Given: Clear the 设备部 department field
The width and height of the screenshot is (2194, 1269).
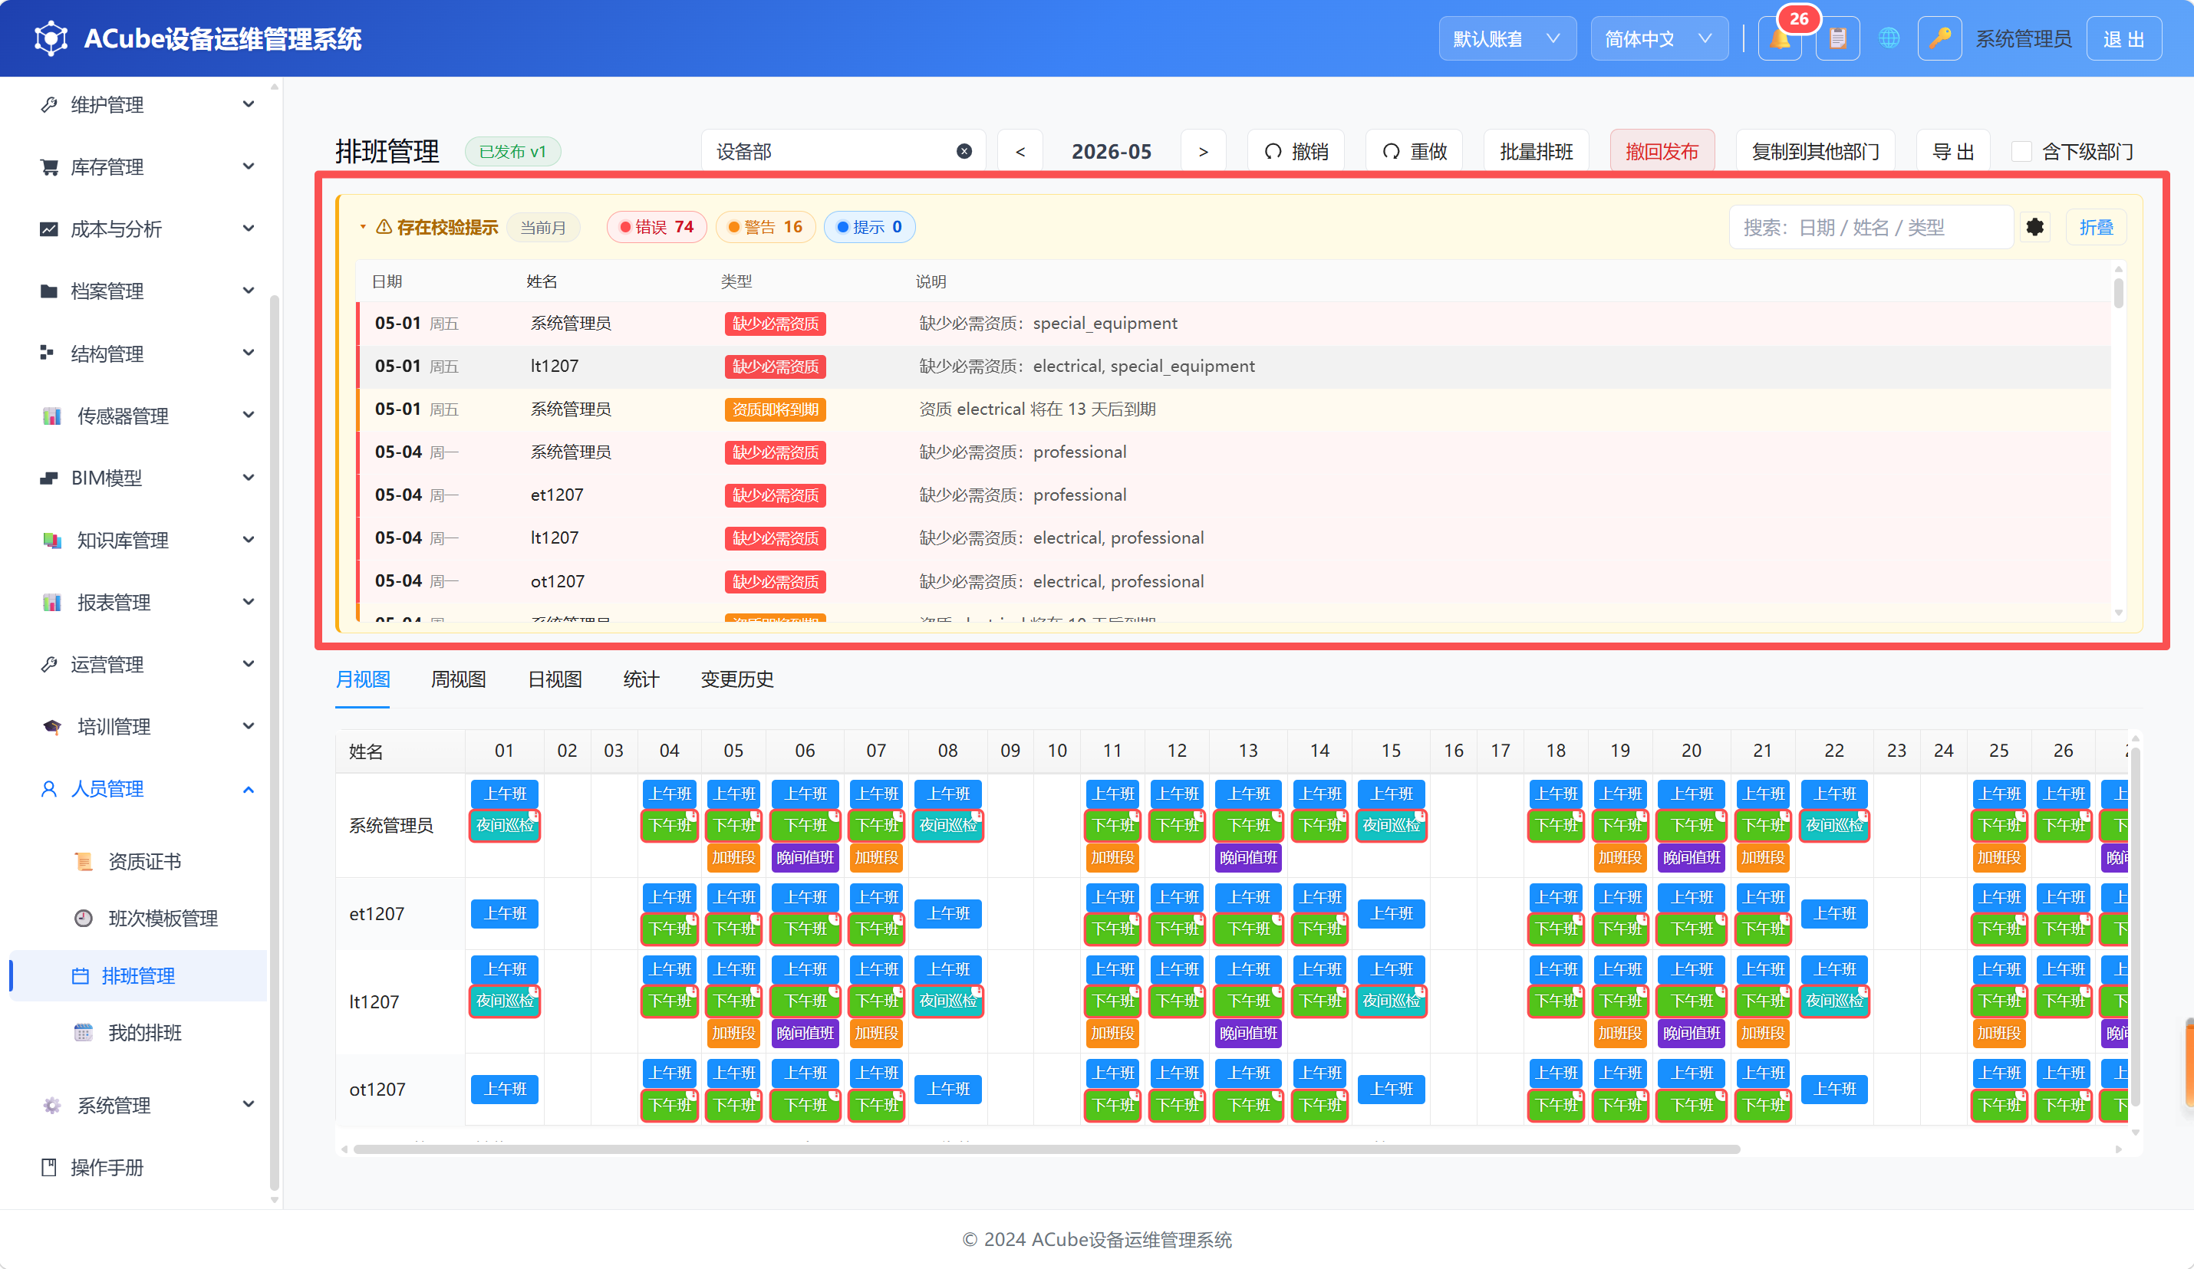Looking at the screenshot, I should click(x=964, y=152).
